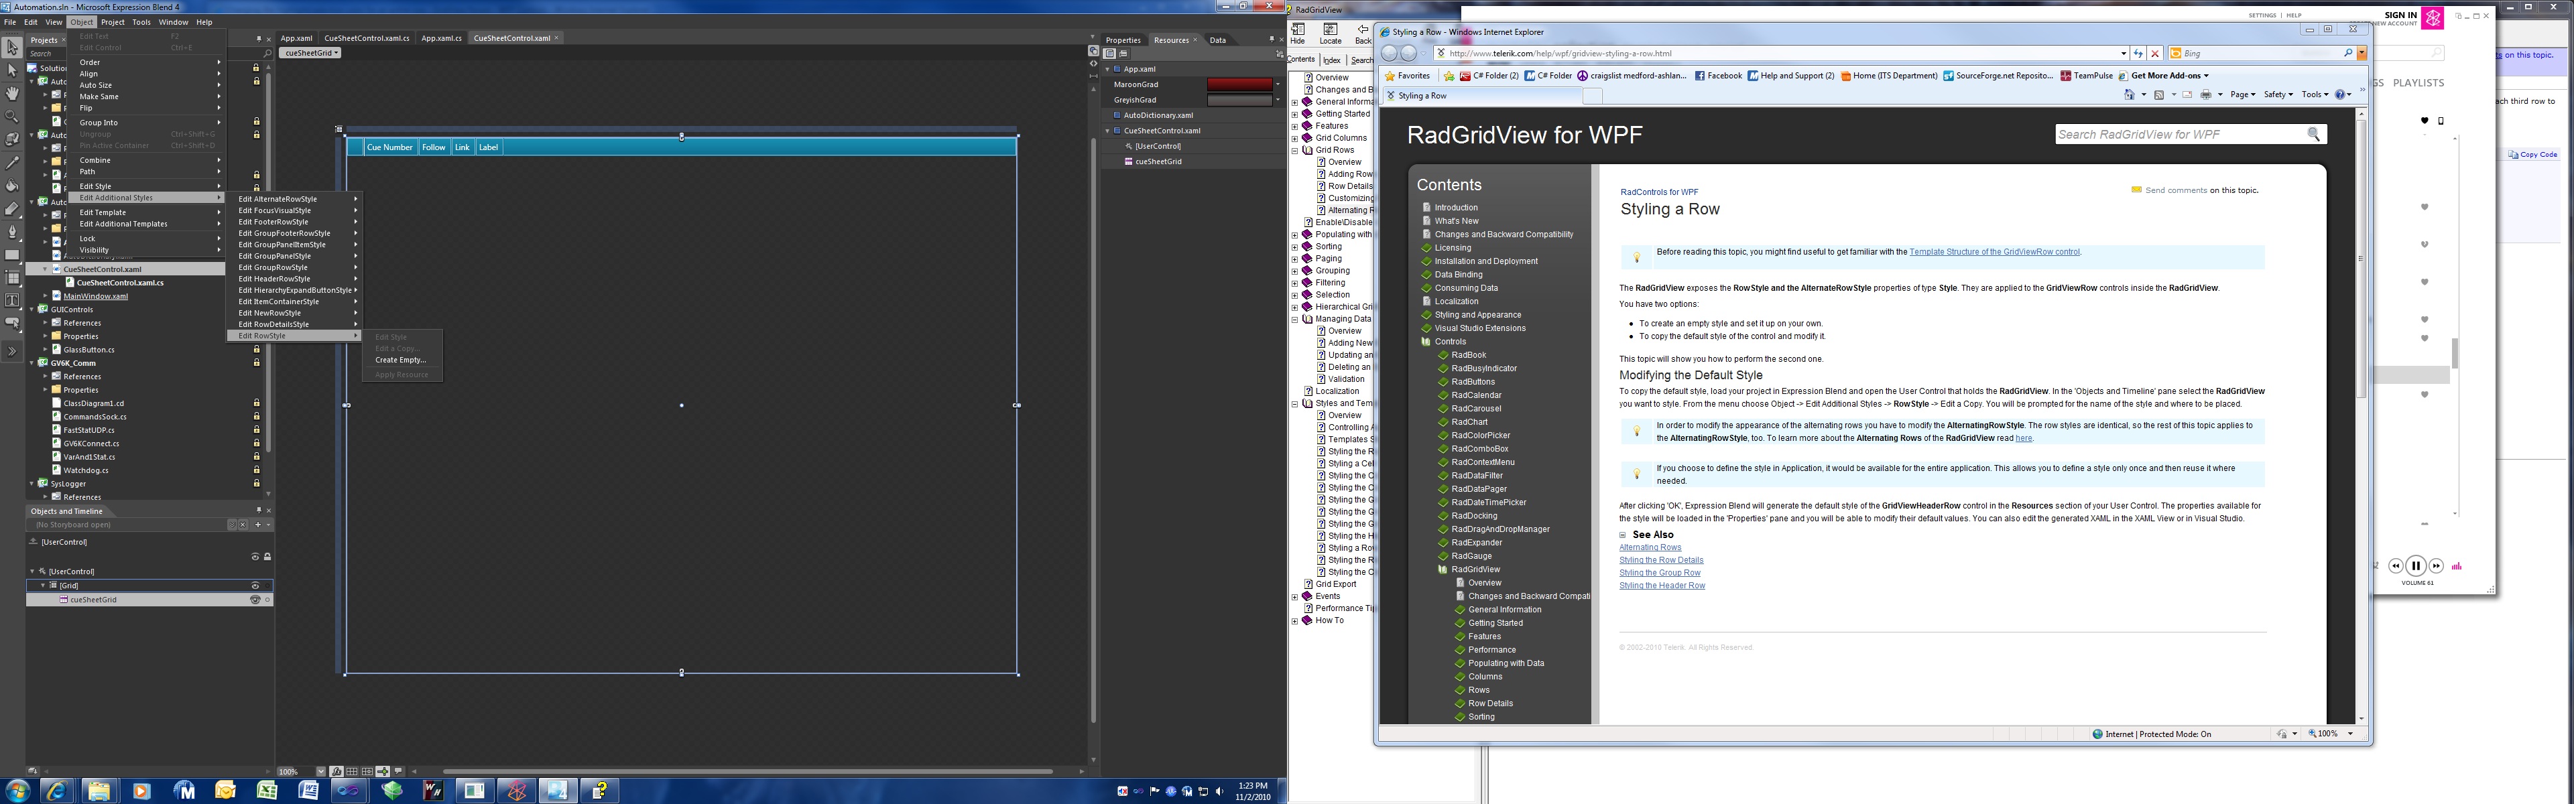Select the Zoom magnifier tool
The height and width of the screenshot is (804, 2574).
tap(12, 116)
